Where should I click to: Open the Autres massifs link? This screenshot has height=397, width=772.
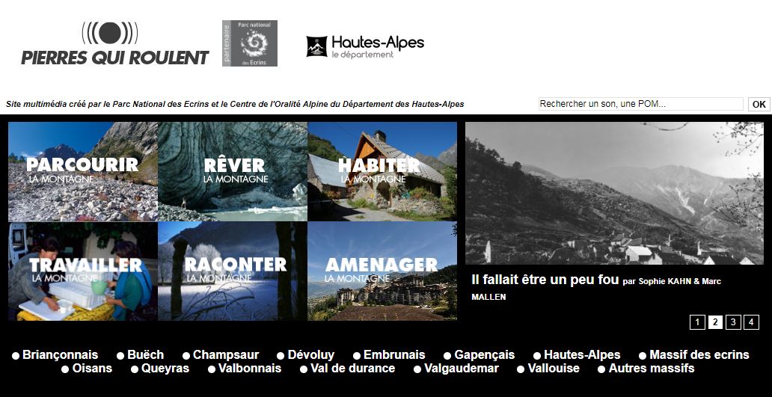pos(652,368)
